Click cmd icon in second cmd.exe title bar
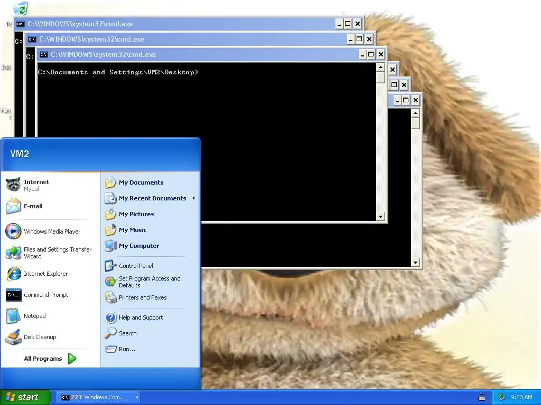The height and width of the screenshot is (405, 541). [32, 39]
